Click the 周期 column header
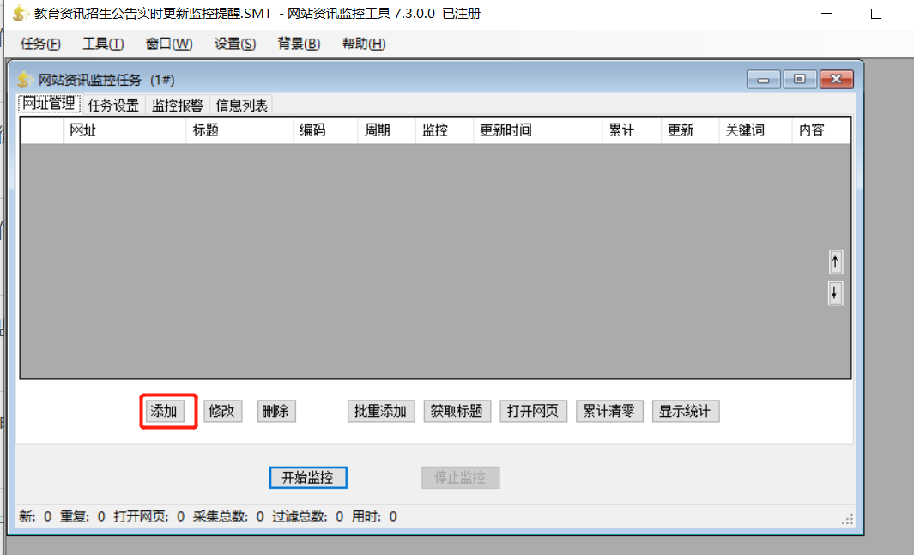Screen dimensions: 914x555 point(386,130)
